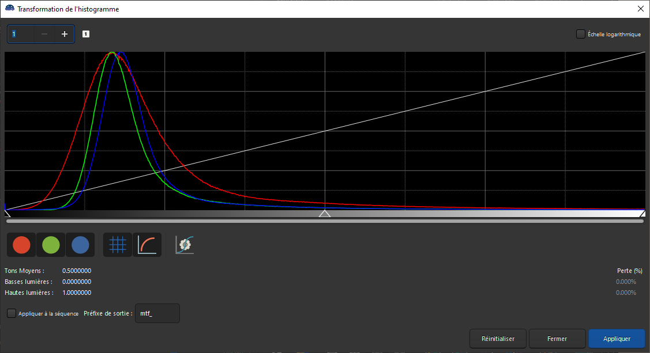Enable the Échelle logarithmique checkbox
The height and width of the screenshot is (353, 650).
coord(581,34)
